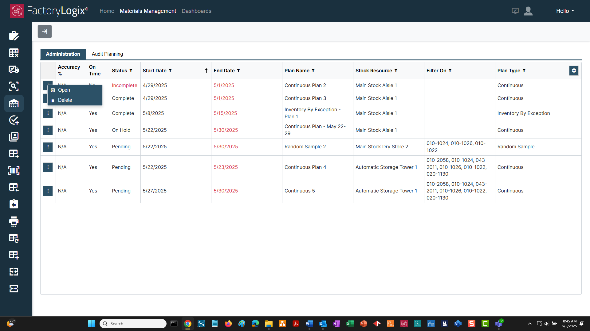The image size is (590, 331).
Task: Go to the Dashboards navigation link
Action: (196, 11)
